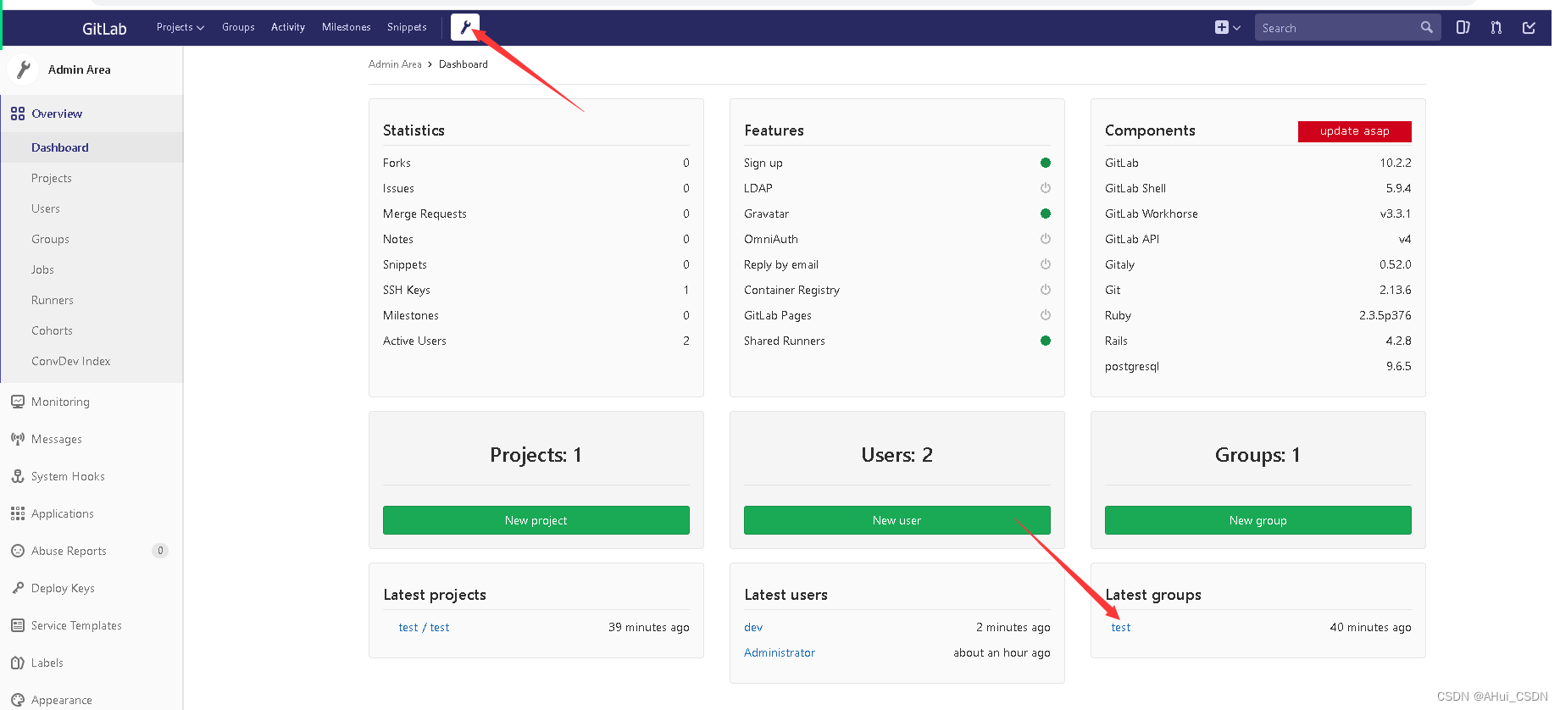The image size is (1560, 710).
Task: Collapse the Overview sidebar section
Action: click(57, 114)
